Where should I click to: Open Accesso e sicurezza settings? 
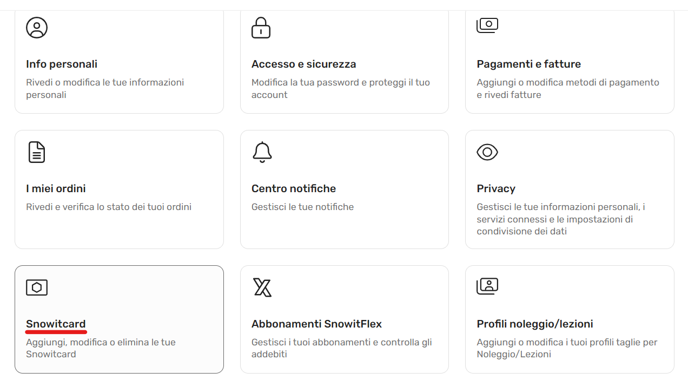coord(303,64)
